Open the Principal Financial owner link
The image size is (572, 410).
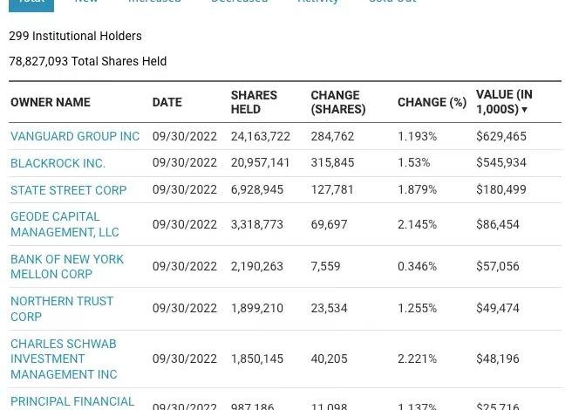[72, 402]
